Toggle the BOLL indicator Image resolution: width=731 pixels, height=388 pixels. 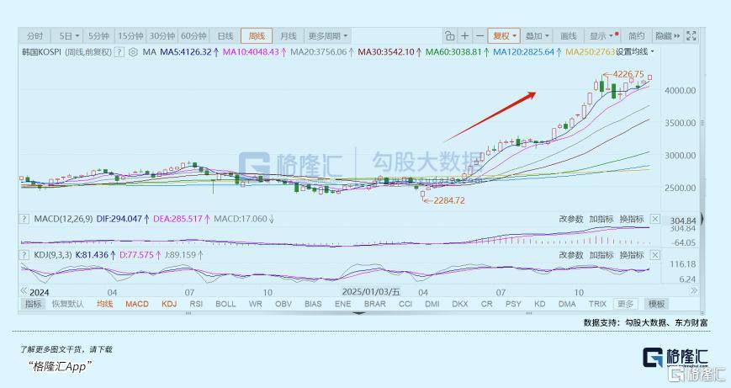point(225,304)
